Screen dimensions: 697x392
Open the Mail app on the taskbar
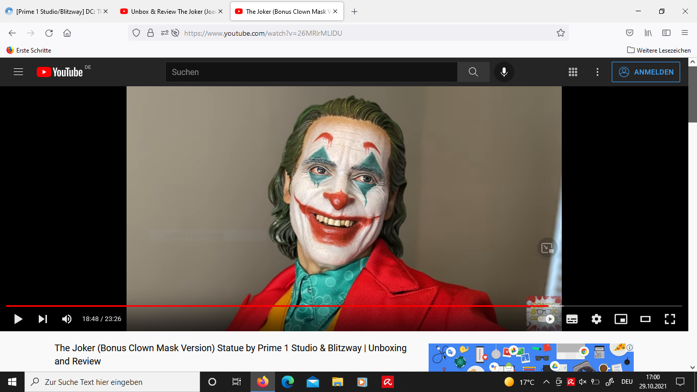(x=313, y=382)
